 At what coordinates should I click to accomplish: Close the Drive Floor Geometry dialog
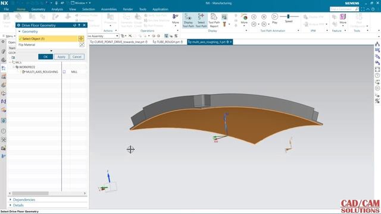tap(85, 25)
